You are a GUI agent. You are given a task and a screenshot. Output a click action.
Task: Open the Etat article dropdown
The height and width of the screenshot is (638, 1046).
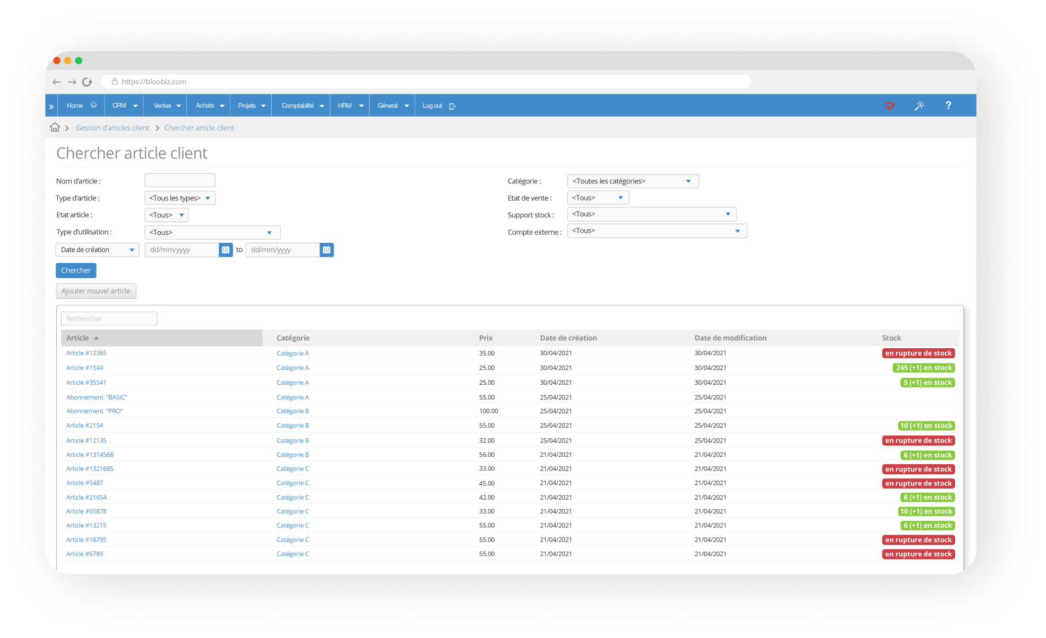[167, 215]
